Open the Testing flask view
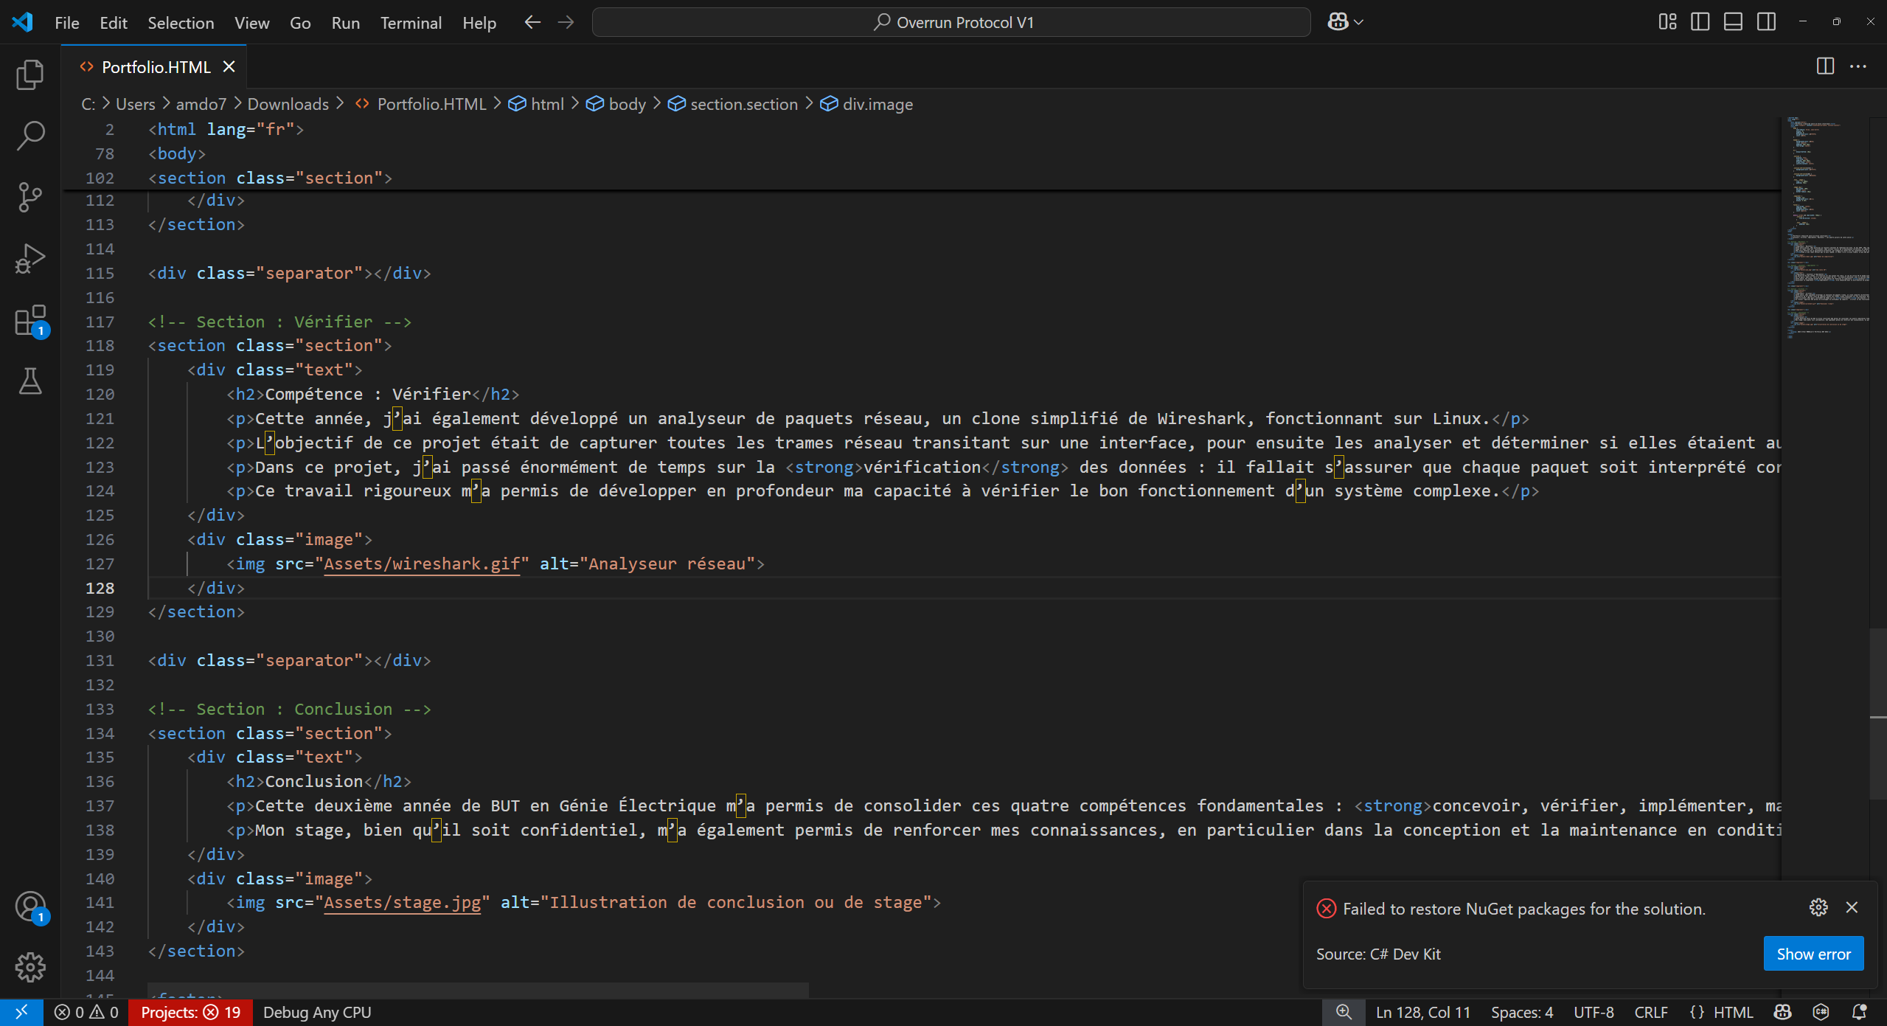 tap(30, 381)
